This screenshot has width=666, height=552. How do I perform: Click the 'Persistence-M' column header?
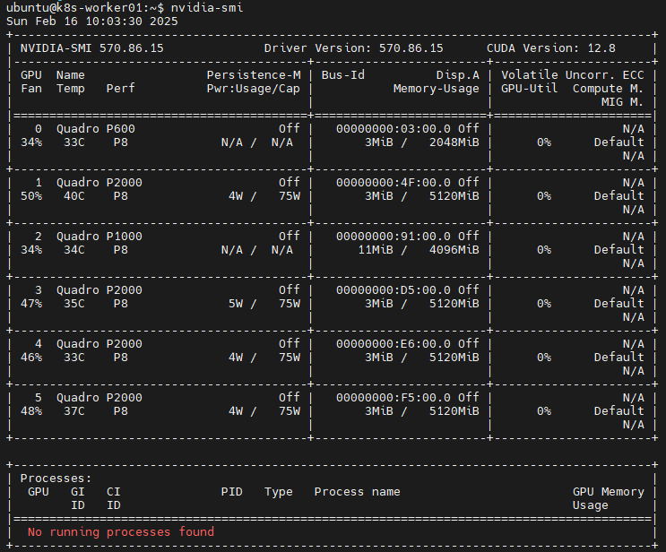click(x=254, y=75)
